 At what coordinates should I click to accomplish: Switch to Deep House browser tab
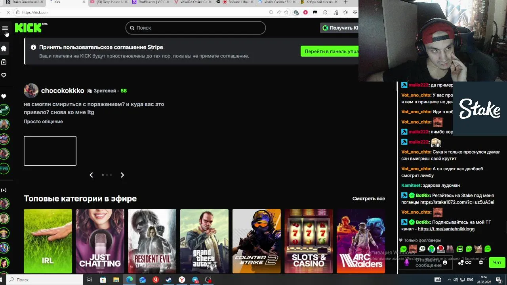point(106,2)
